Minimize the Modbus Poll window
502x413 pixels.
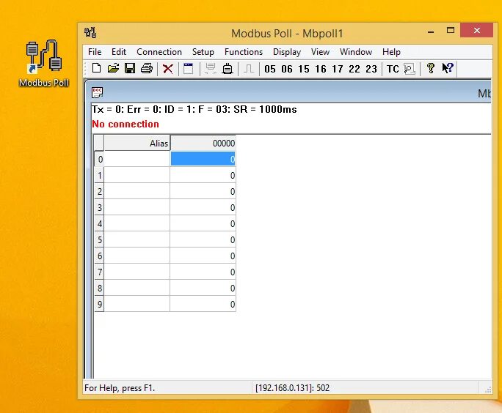[x=431, y=31]
